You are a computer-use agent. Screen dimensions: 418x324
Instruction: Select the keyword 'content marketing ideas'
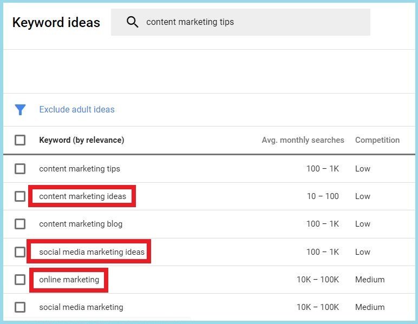[x=83, y=196]
